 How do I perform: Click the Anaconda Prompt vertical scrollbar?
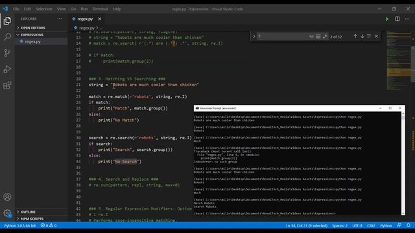pos(403,163)
